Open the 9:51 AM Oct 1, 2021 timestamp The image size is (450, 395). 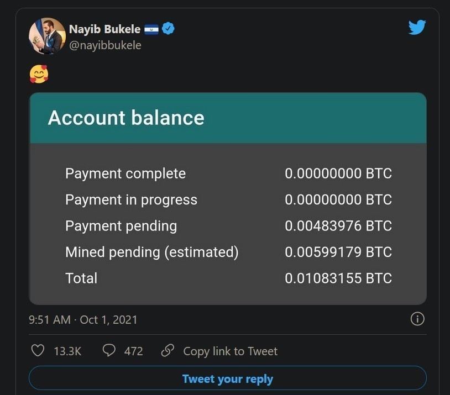click(83, 319)
